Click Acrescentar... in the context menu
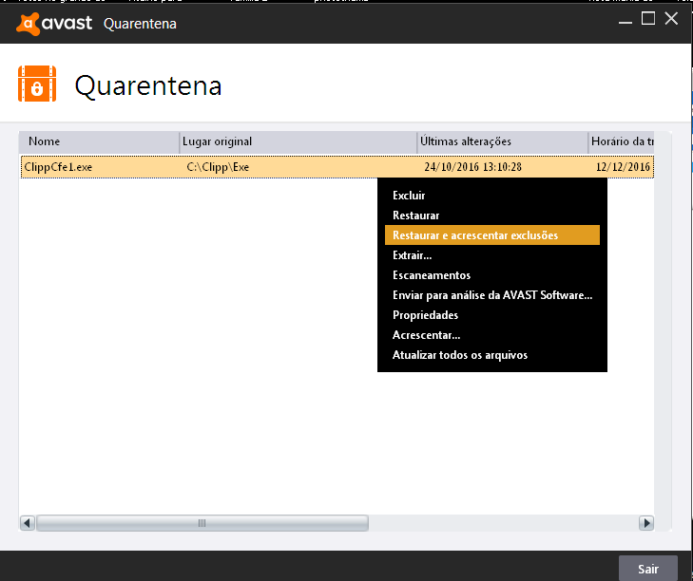 pos(426,335)
